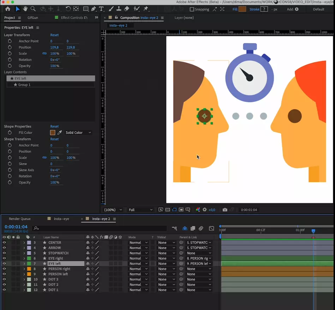Screen dimensions: 335x310
Task: Open the toolbar Fill color swatch
Action: [x=242, y=9]
